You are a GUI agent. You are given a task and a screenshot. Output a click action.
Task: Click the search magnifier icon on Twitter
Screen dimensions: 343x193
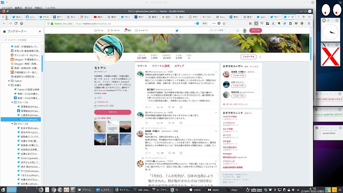(237, 31)
